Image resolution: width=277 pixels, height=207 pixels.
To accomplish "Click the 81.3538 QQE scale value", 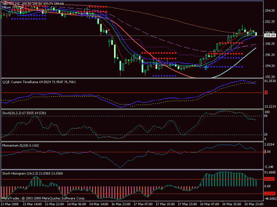I will (x=270, y=81).
